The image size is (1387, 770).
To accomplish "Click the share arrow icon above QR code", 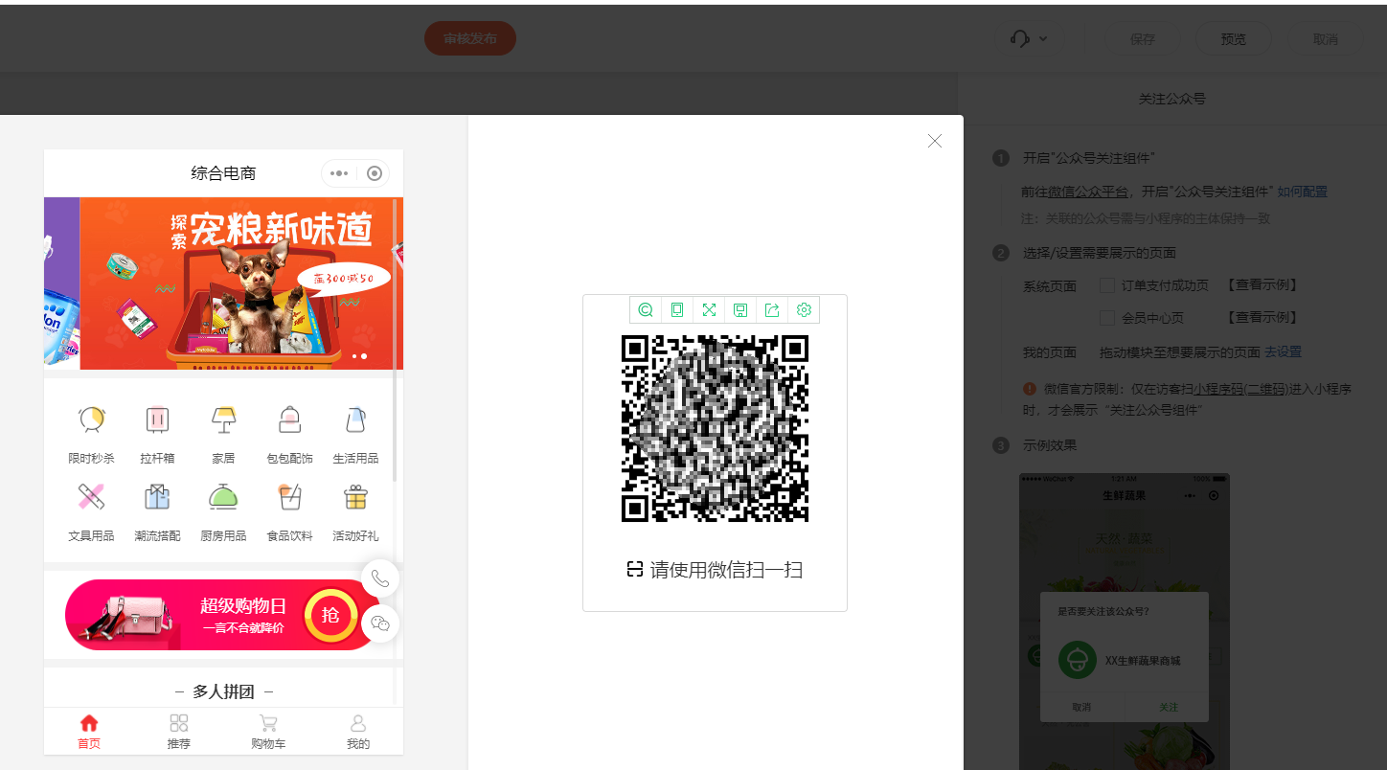I will (772, 309).
